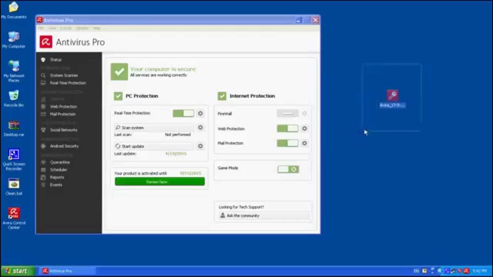Open Mail Protection settings gear
493x277 pixels.
point(304,143)
